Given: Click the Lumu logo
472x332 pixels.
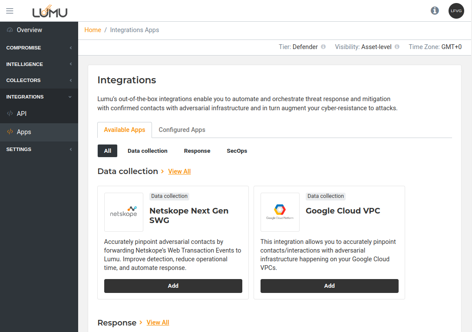Looking at the screenshot, I should click(50, 11).
